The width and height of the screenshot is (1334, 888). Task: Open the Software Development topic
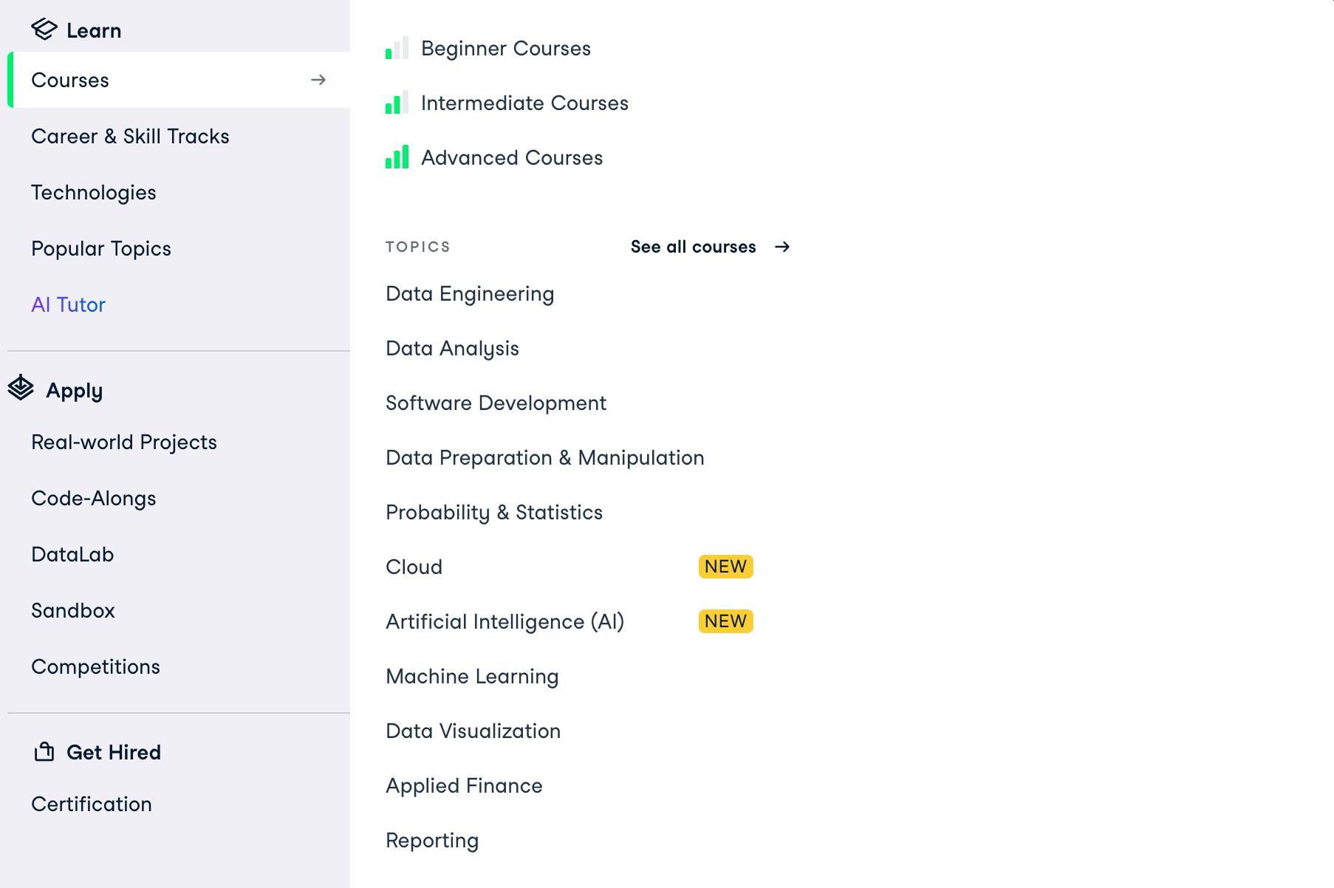click(496, 403)
